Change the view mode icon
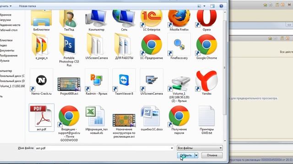The height and width of the screenshot is (164, 293). tap(200, 6)
